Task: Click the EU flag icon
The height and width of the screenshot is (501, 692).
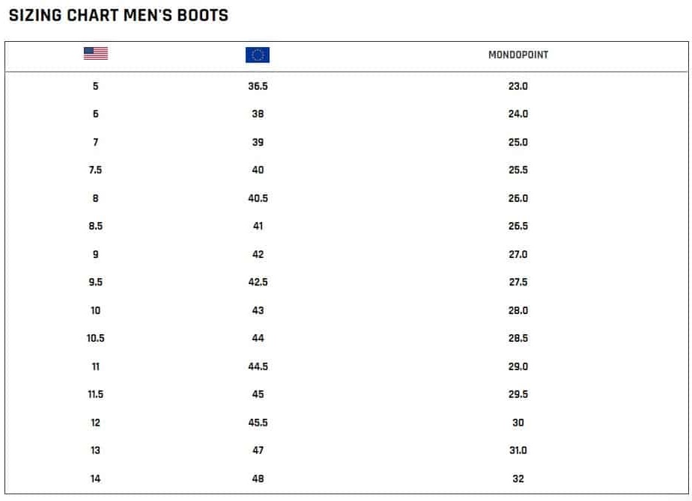Action: click(x=258, y=55)
